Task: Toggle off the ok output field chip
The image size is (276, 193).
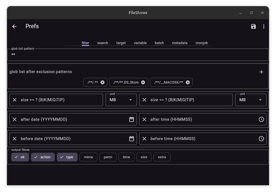Action: click(20, 157)
